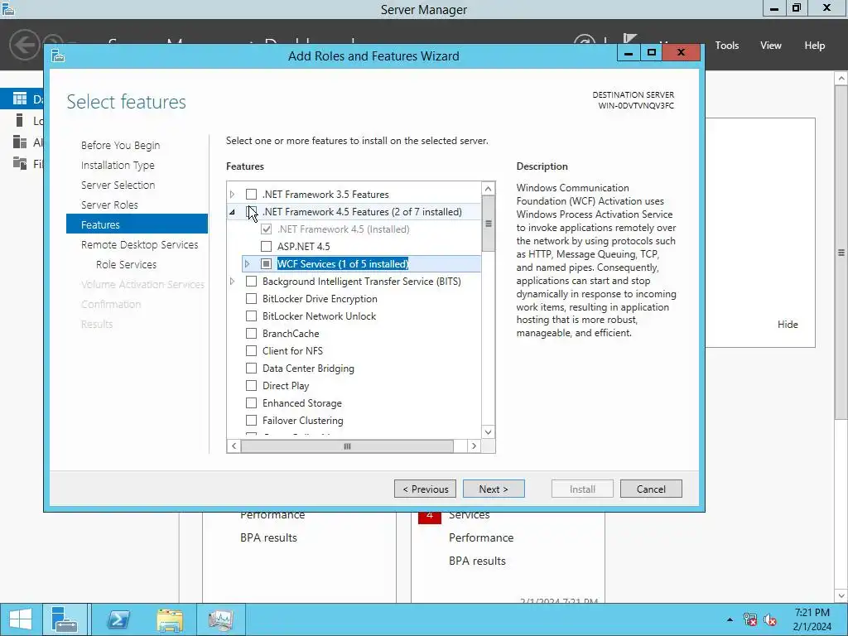Click the Previous button

[425, 489]
